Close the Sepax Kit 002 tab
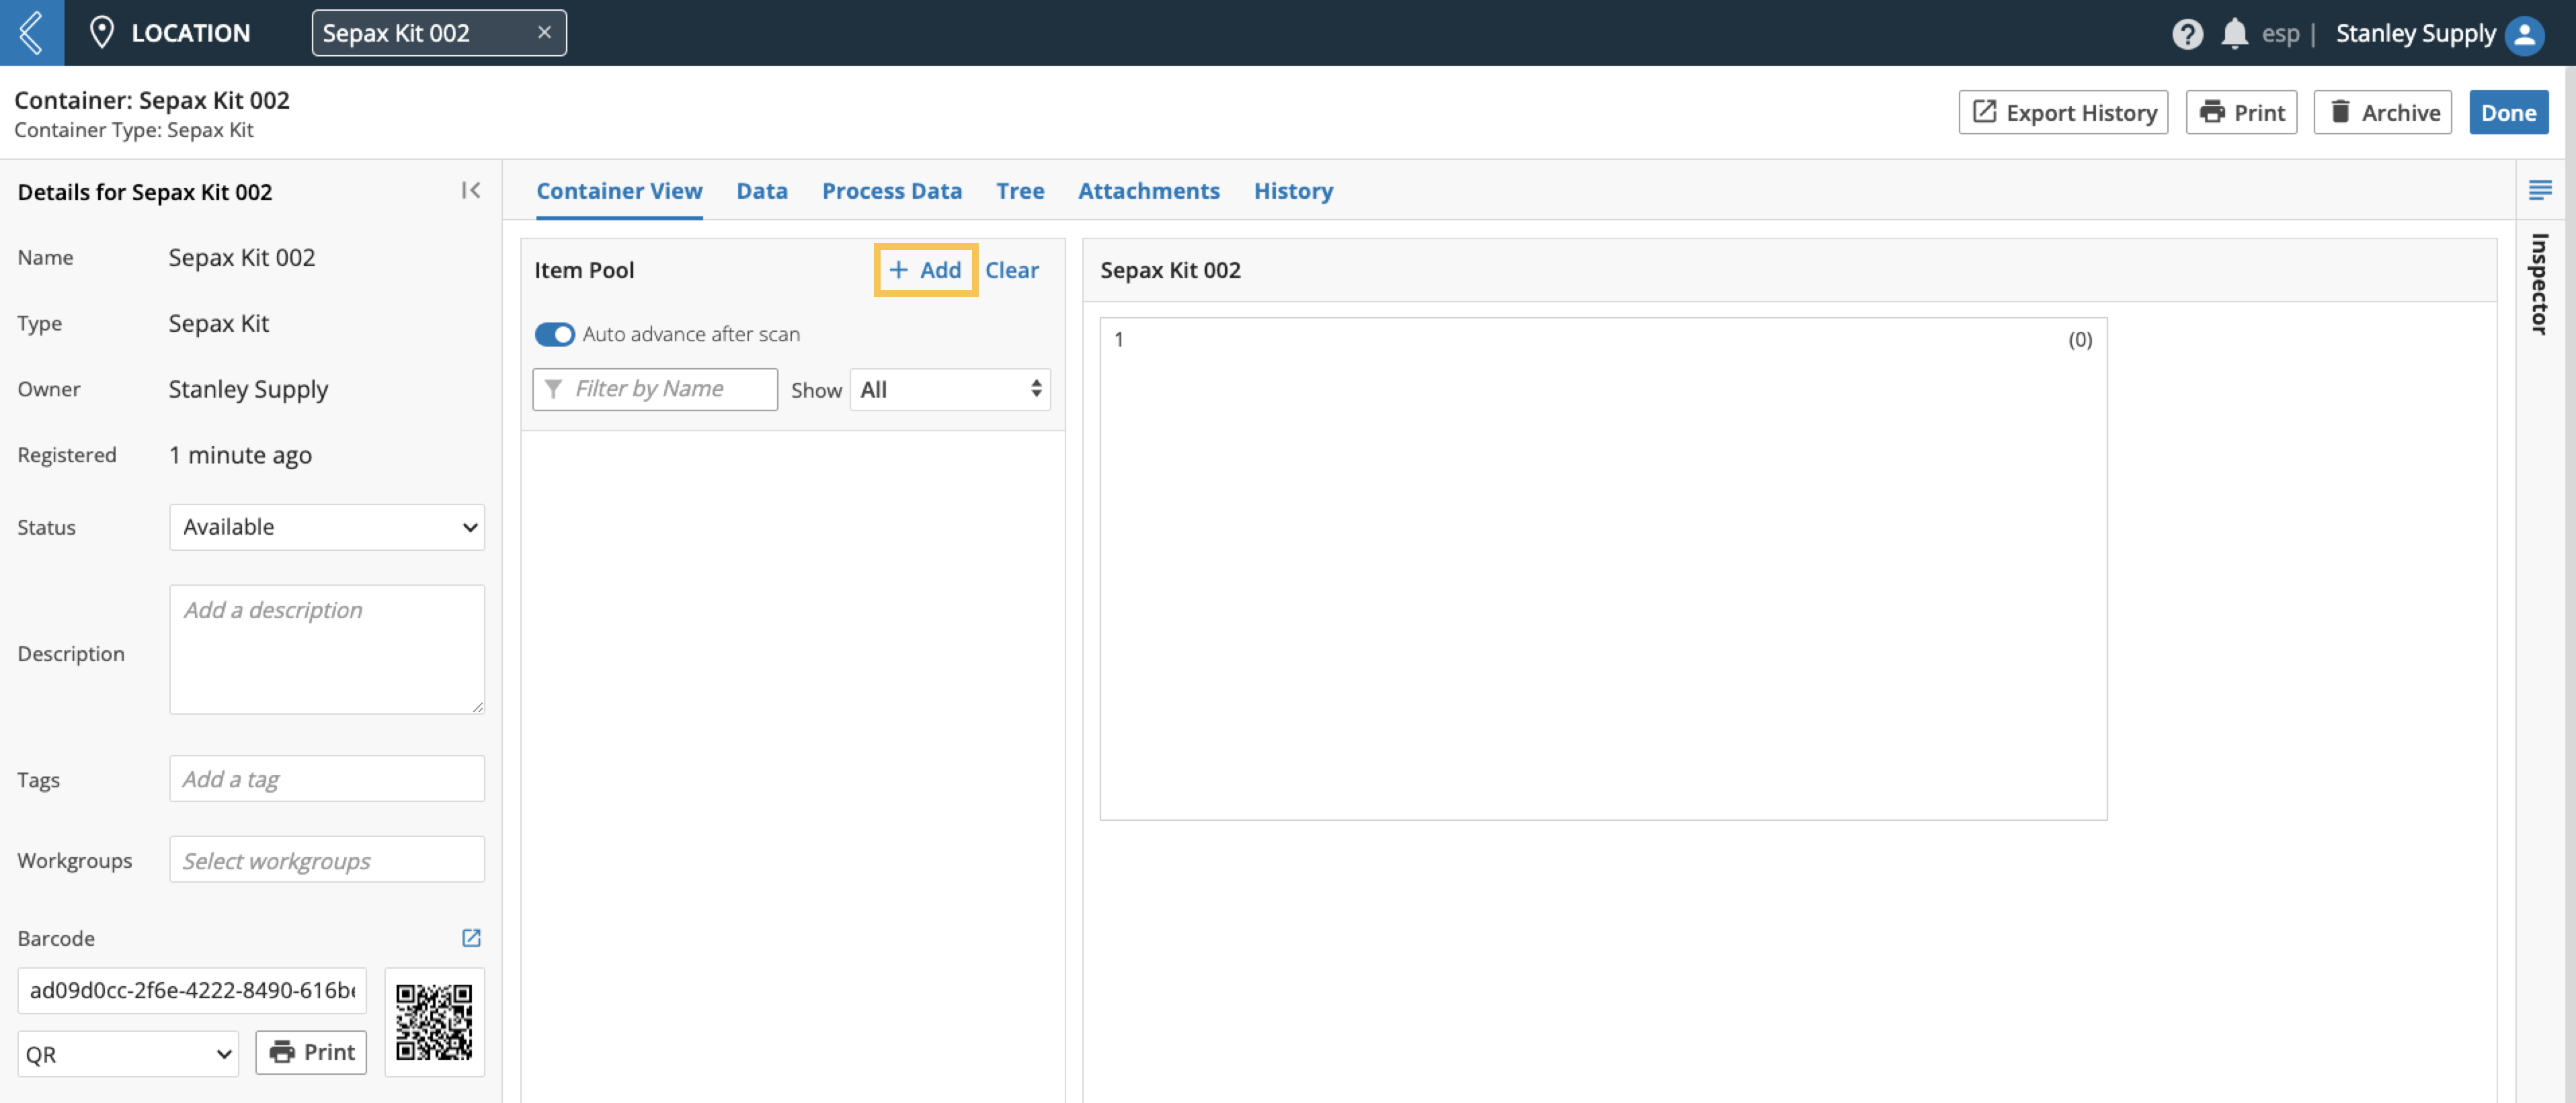 (545, 33)
